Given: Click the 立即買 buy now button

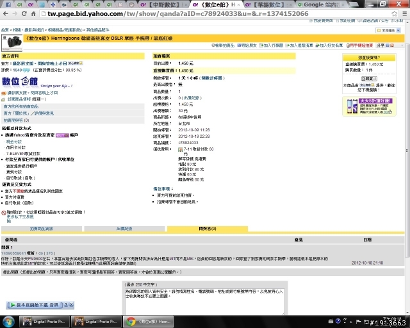Looking at the screenshot, I should [x=369, y=78].
